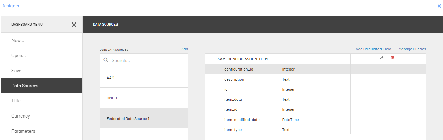
Task: Close the dashboard menu with X icon
Action: pyautogui.click(x=74, y=25)
